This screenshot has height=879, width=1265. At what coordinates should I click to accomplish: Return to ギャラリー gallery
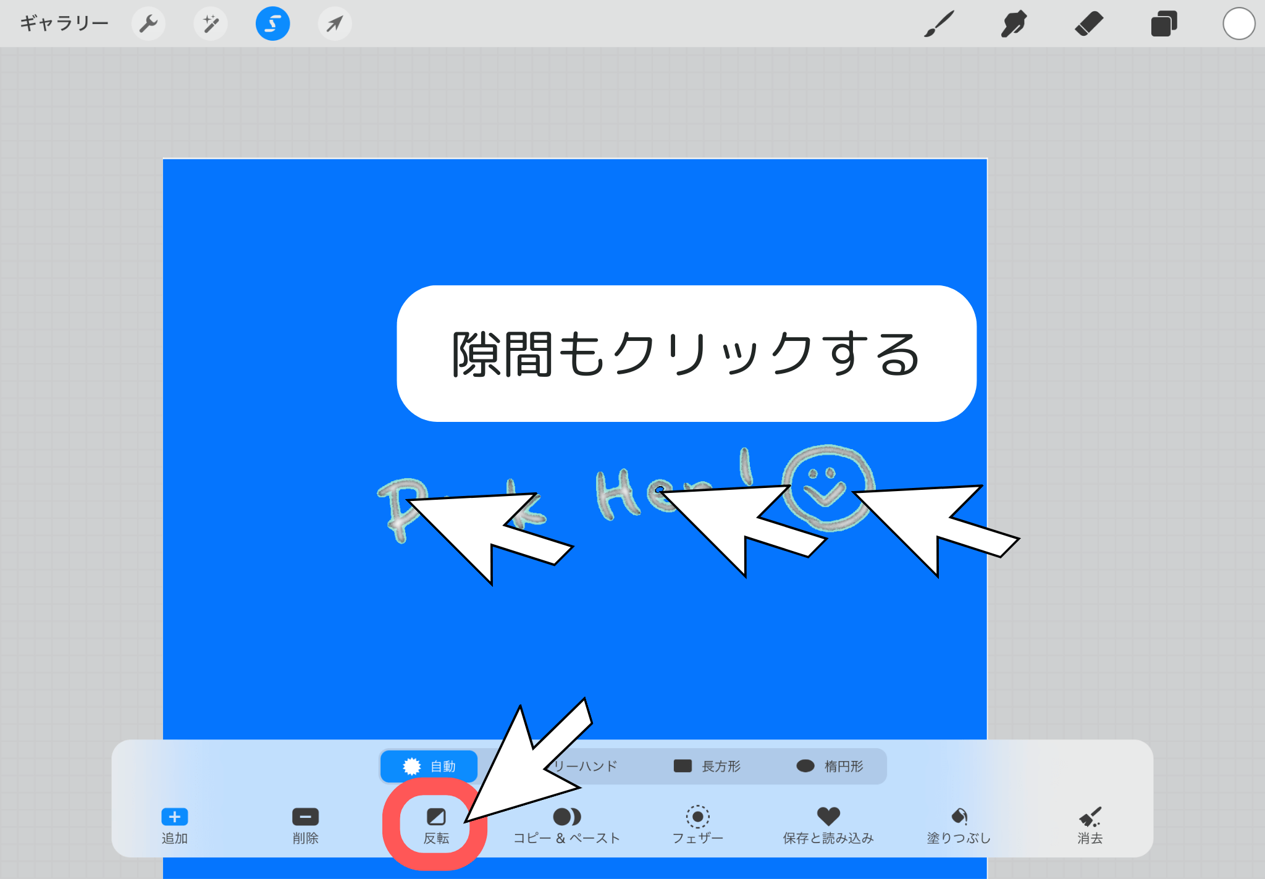click(64, 24)
